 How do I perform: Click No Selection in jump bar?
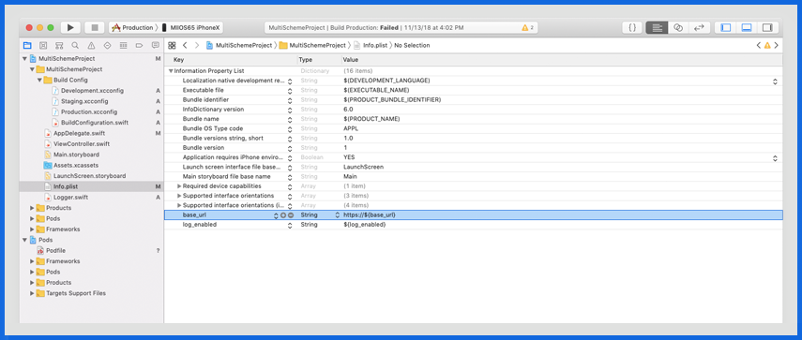coord(412,46)
